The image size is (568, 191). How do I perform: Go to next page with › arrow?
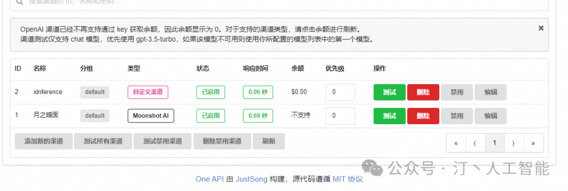coord(514,143)
